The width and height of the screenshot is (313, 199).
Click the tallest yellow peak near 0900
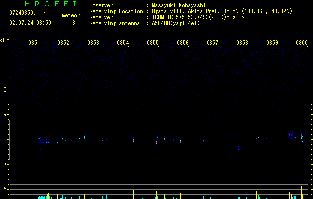click(x=302, y=192)
